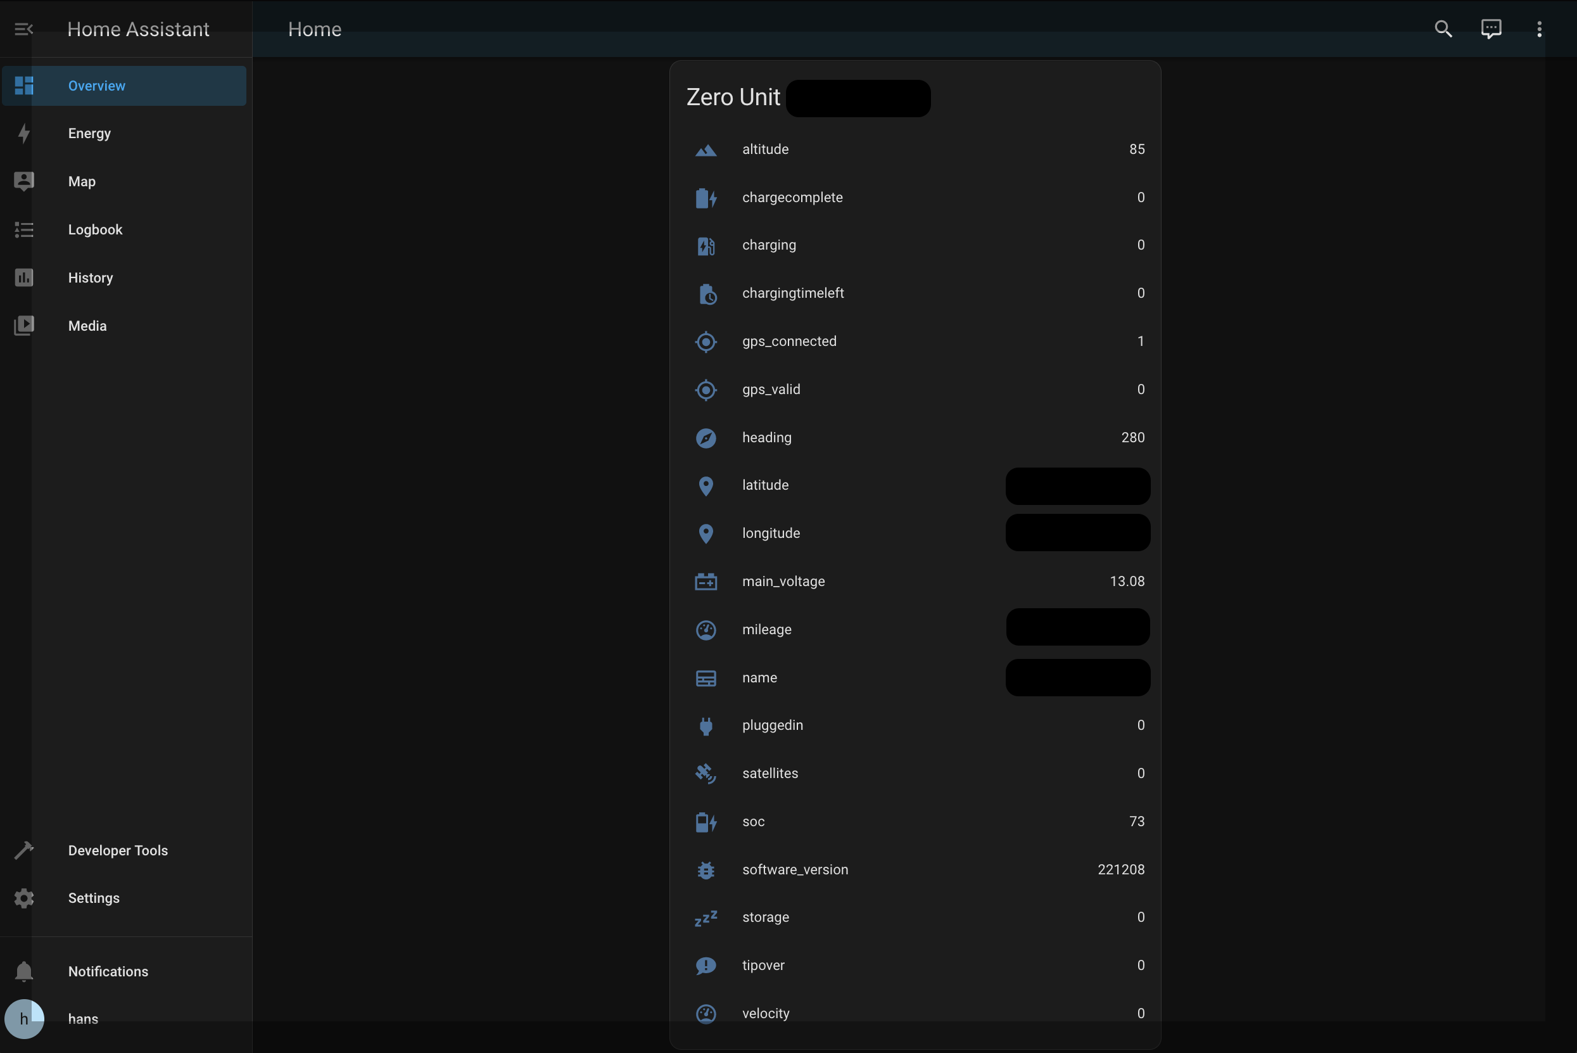
Task: Click the main_voltage car battery icon
Action: [705, 582]
